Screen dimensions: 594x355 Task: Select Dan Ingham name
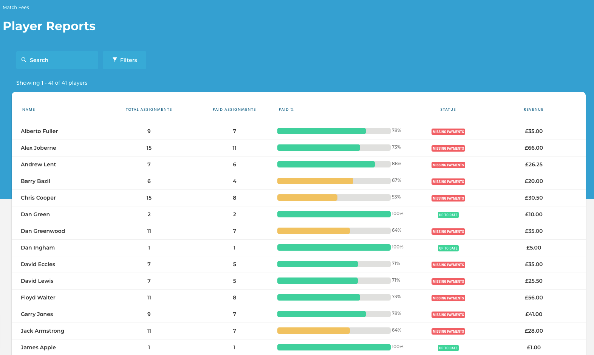tap(38, 248)
